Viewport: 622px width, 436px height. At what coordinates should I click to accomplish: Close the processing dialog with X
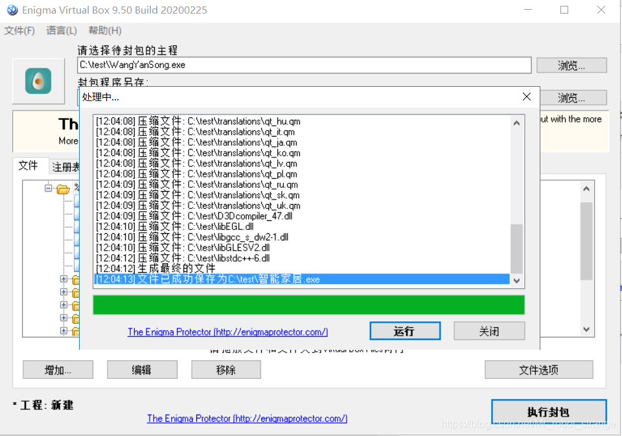(x=526, y=97)
